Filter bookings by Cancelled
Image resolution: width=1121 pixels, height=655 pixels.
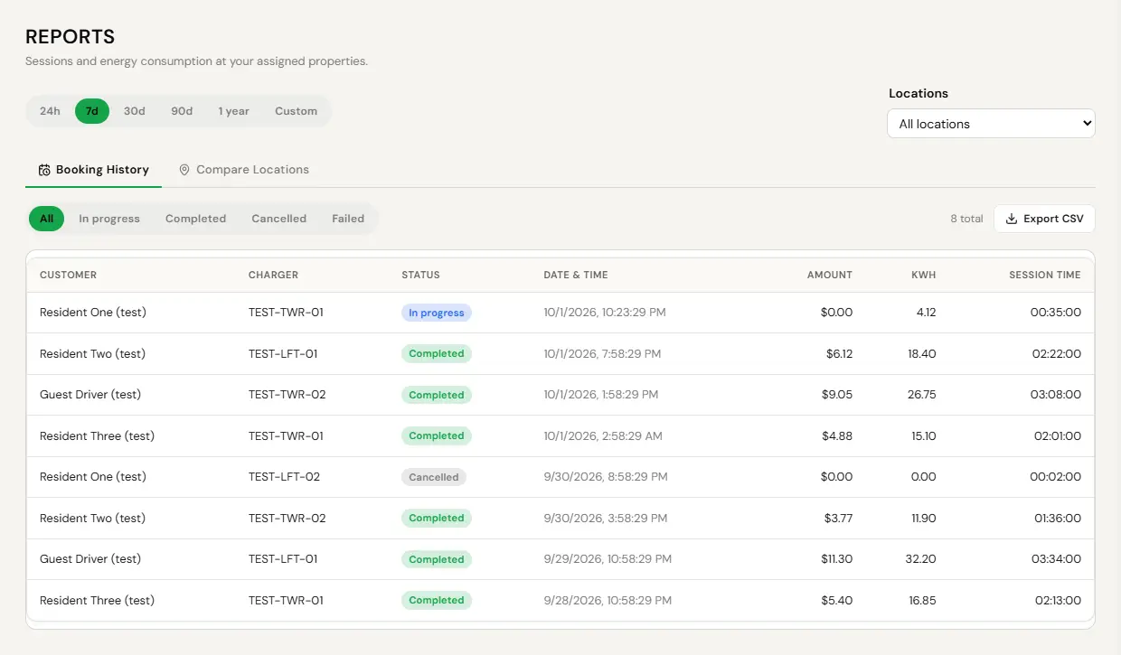pos(278,219)
